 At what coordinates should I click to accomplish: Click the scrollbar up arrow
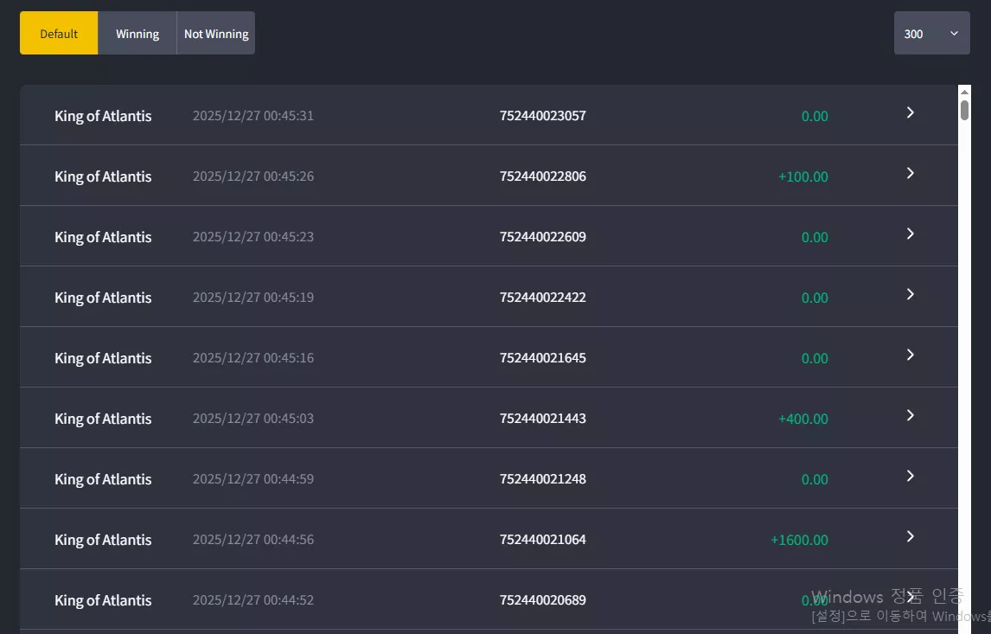[x=964, y=92]
